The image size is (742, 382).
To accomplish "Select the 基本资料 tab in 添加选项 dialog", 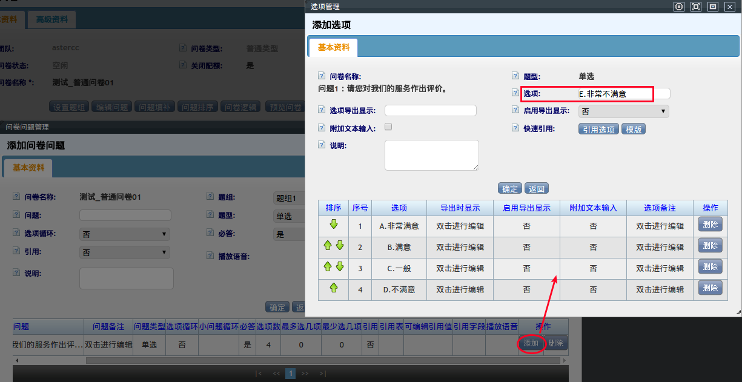I will click(x=333, y=47).
